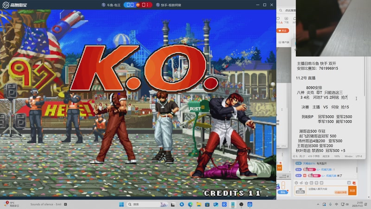Open Microsoft Edge from the taskbar
371x209 pixels.
pos(190,204)
